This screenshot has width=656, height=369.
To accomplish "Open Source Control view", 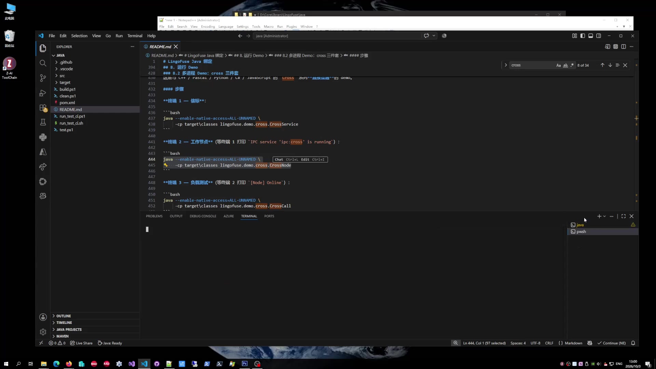I will pyautogui.click(x=43, y=78).
